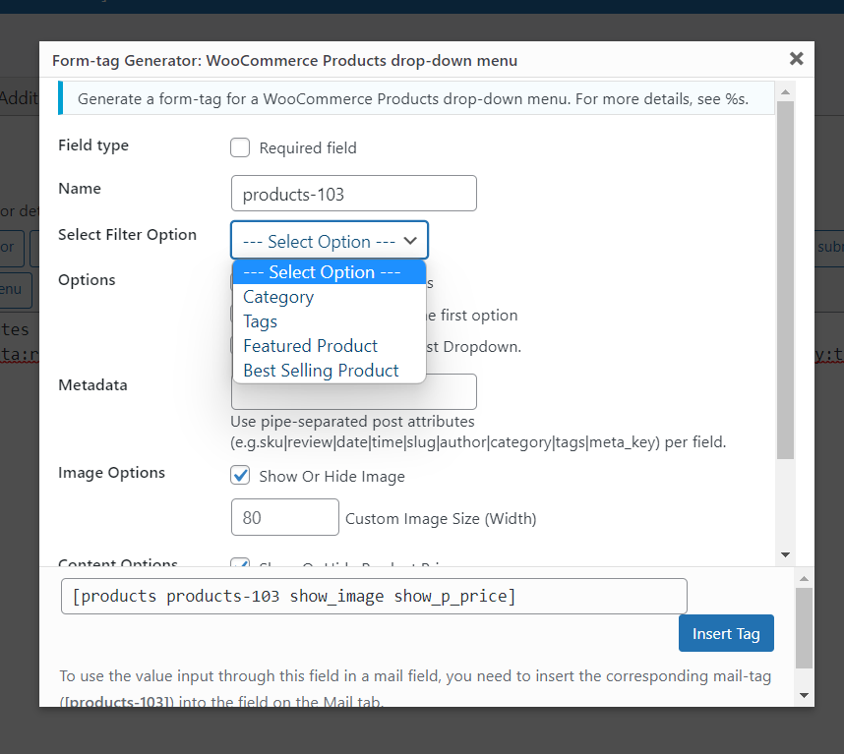Open the Select Filter Option dropdown
This screenshot has height=754, width=844.
coord(330,241)
